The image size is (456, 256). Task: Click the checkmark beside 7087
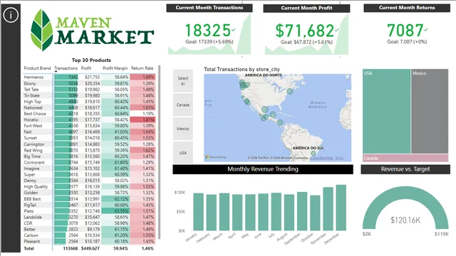426,30
